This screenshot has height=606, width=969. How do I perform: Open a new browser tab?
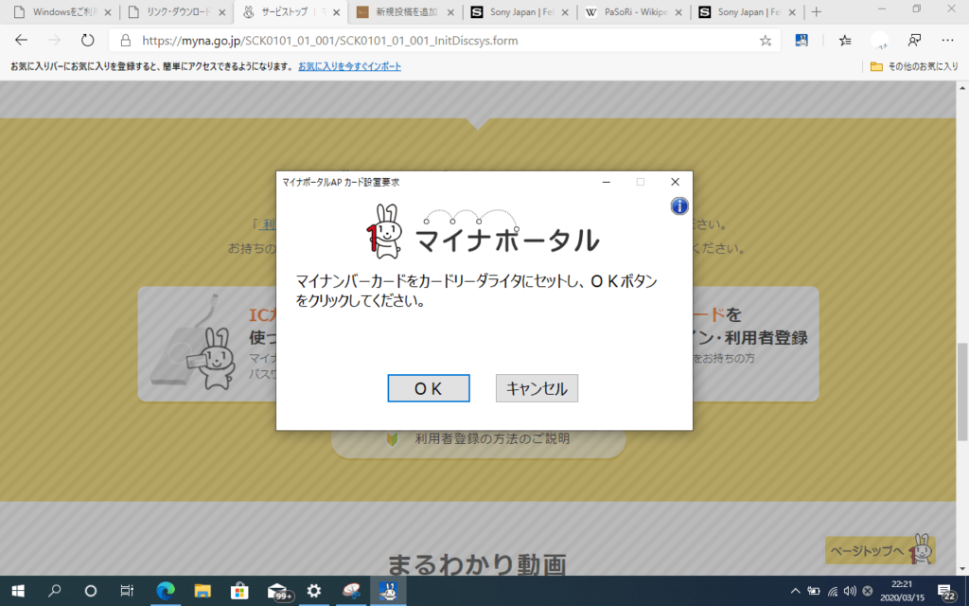coord(817,12)
